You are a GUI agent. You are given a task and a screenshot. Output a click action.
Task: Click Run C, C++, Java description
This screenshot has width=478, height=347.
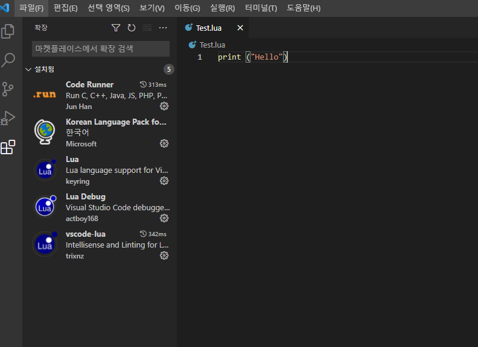116,96
